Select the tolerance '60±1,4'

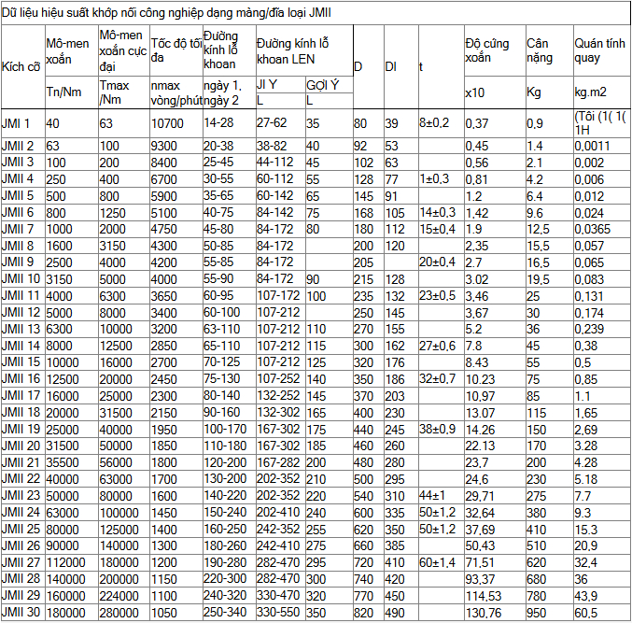coord(437,562)
